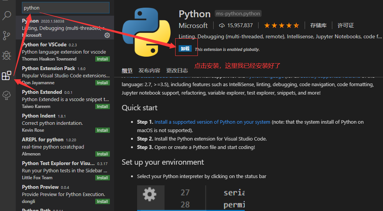Open the Test explorer icon in activity bar
Screen dimensions: 383x211
pos(7,95)
